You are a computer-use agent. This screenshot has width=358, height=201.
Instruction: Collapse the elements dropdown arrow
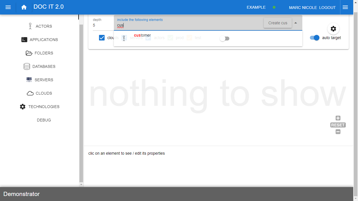(296, 23)
